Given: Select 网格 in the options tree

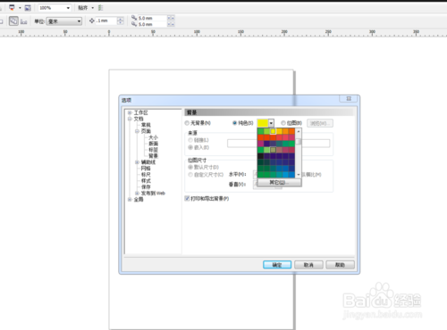Looking at the screenshot, I should pyautogui.click(x=146, y=169).
